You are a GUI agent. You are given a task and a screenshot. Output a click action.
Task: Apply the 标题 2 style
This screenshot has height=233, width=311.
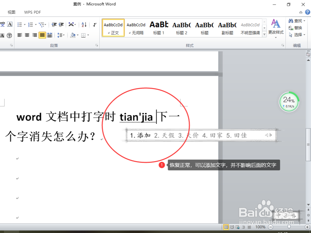click(181, 28)
